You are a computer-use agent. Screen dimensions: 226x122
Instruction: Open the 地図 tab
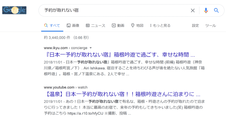click(x=137, y=26)
